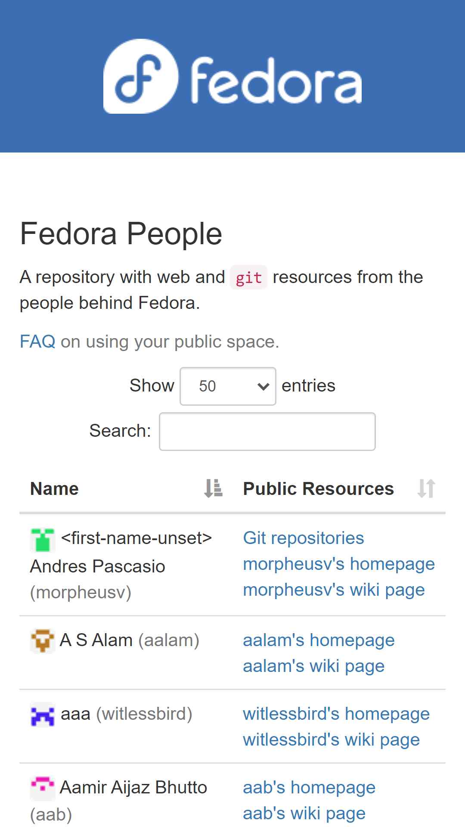Click the chevron arrow of the 50 entries selector
Image resolution: width=465 pixels, height=827 pixels.
click(x=263, y=386)
